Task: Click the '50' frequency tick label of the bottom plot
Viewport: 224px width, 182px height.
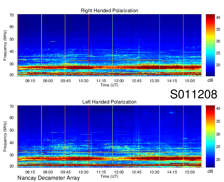Action: (12, 130)
